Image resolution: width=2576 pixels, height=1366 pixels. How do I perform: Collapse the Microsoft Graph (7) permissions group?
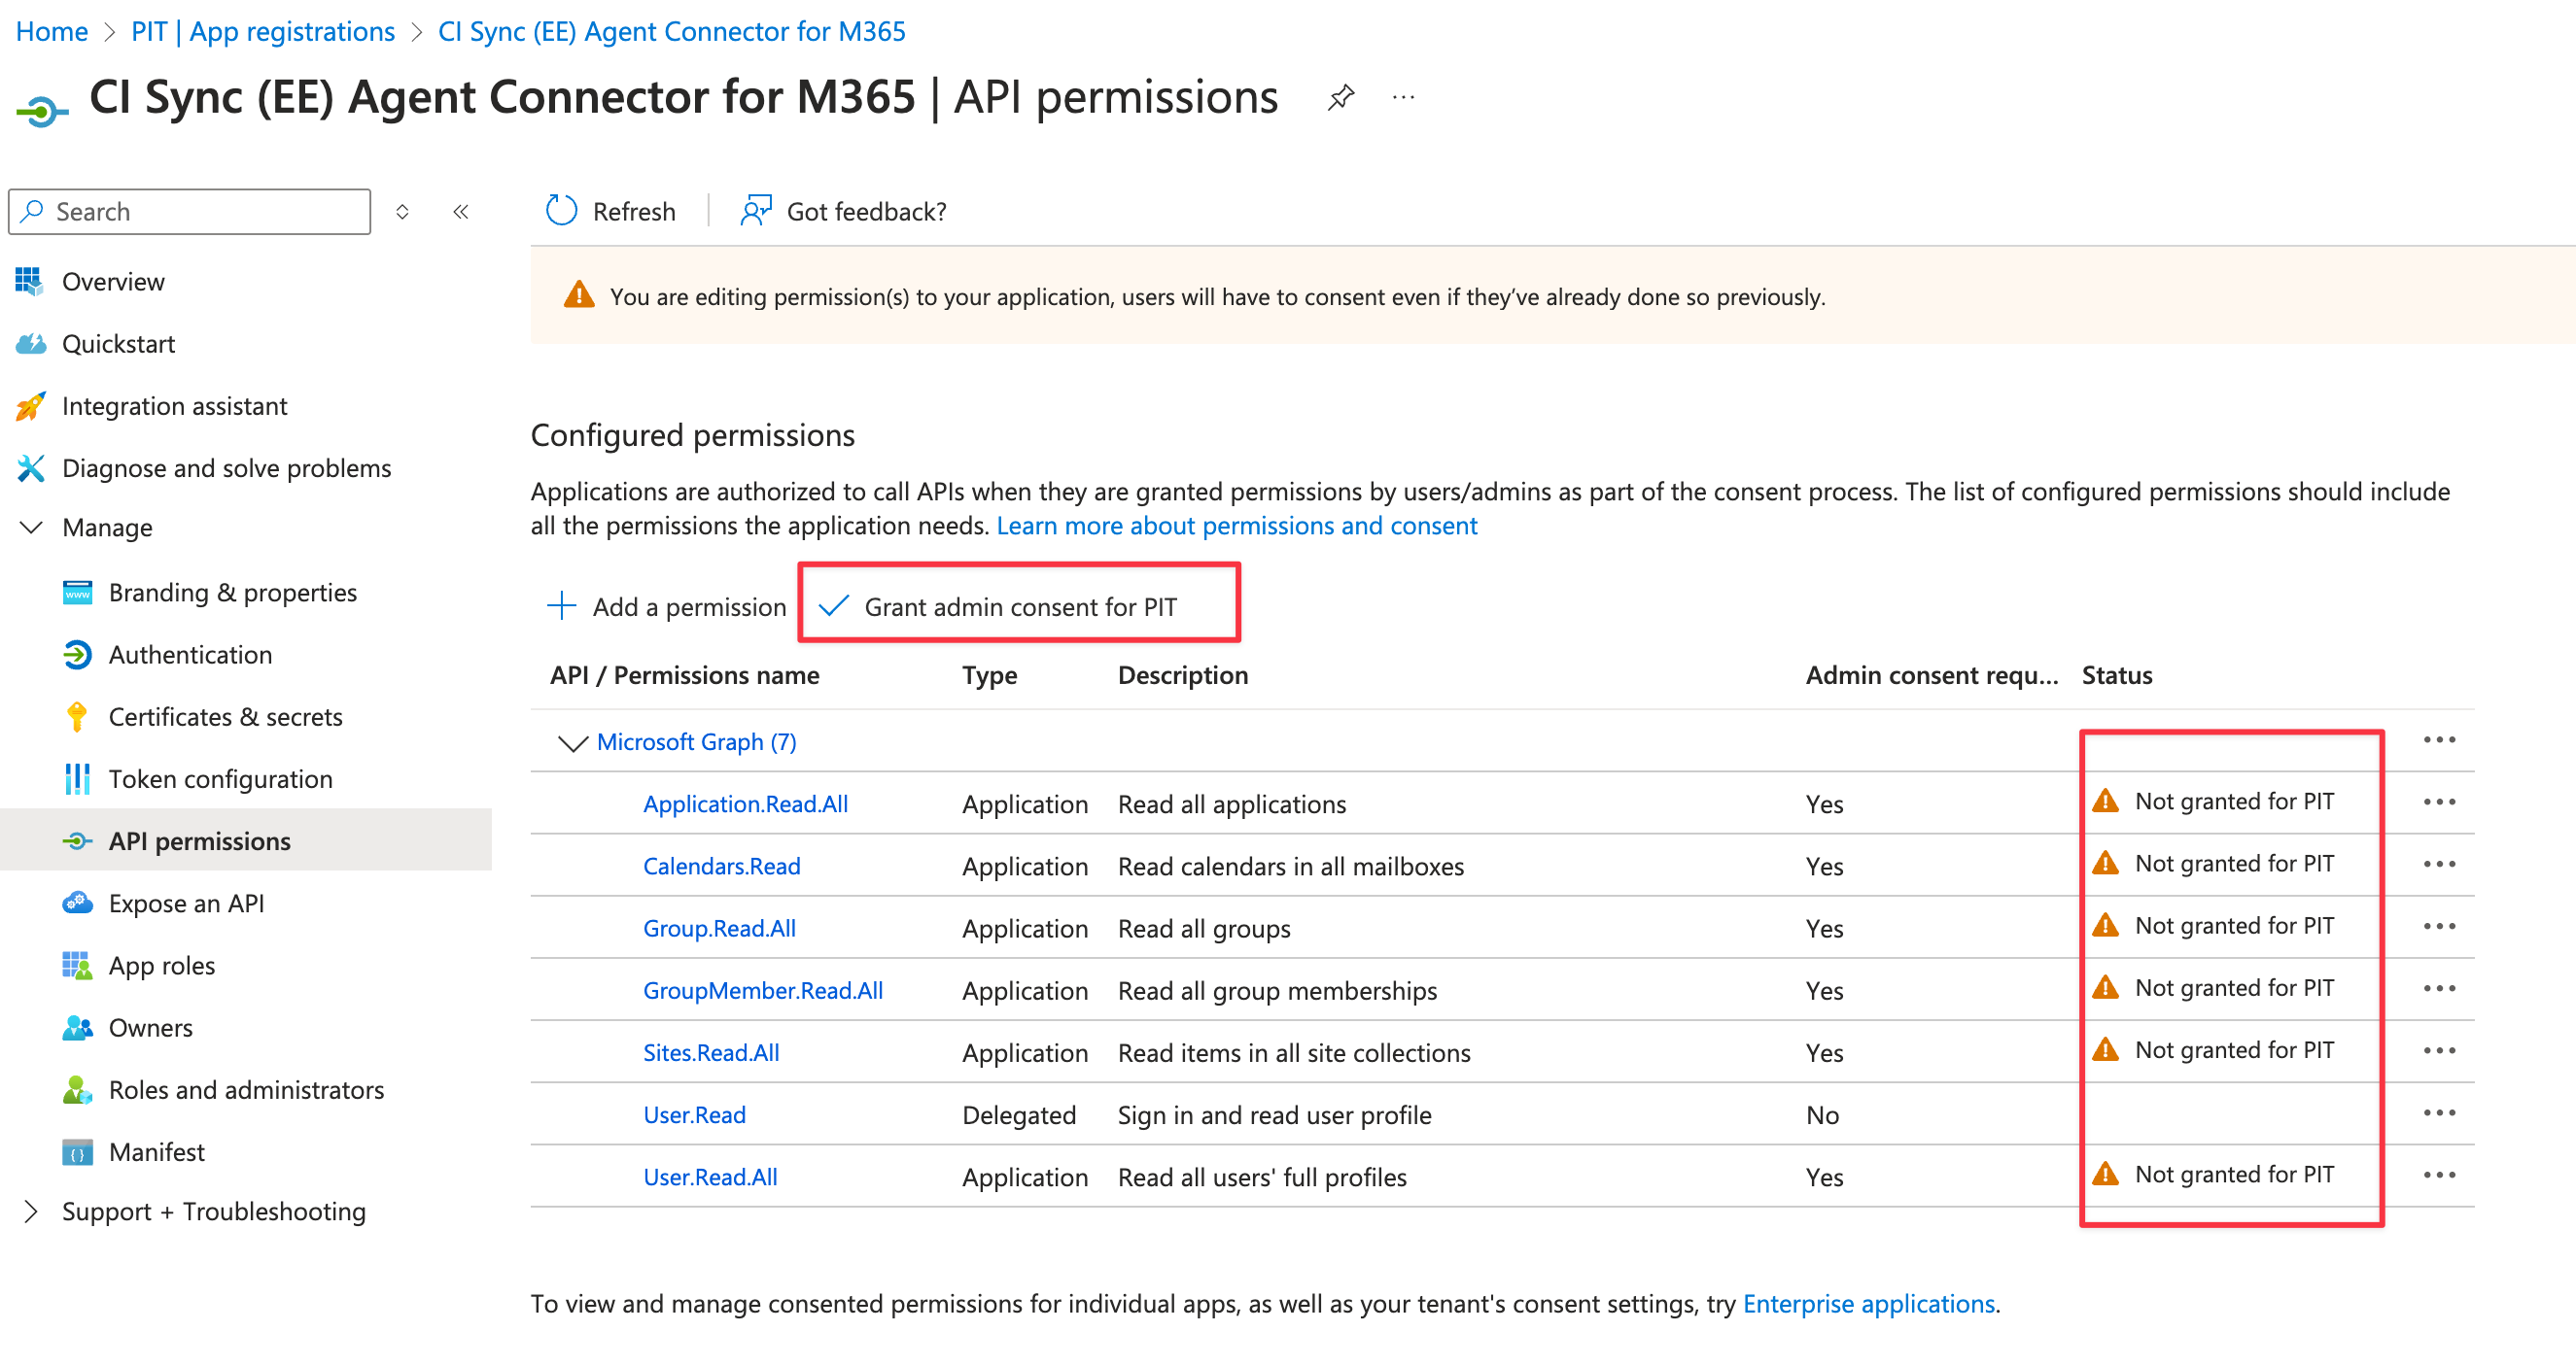click(x=571, y=742)
